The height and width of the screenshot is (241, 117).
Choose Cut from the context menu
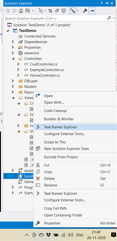(x=47, y=165)
